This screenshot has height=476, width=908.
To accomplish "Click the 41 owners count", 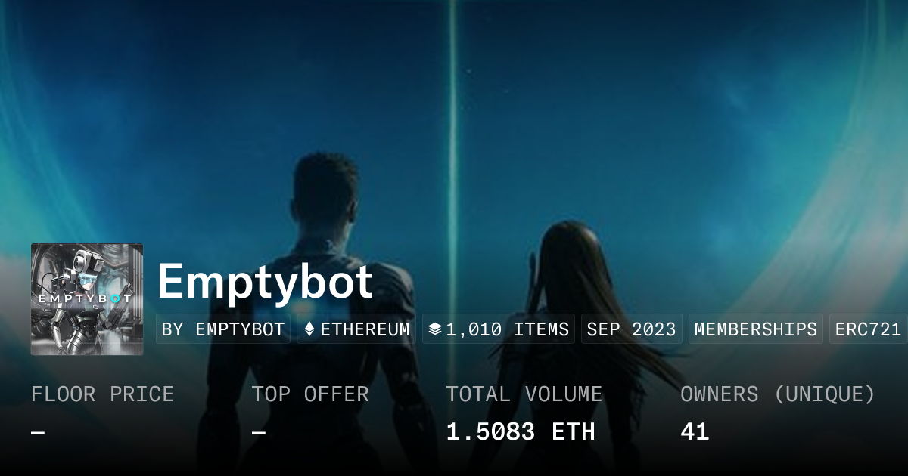I will (x=695, y=432).
